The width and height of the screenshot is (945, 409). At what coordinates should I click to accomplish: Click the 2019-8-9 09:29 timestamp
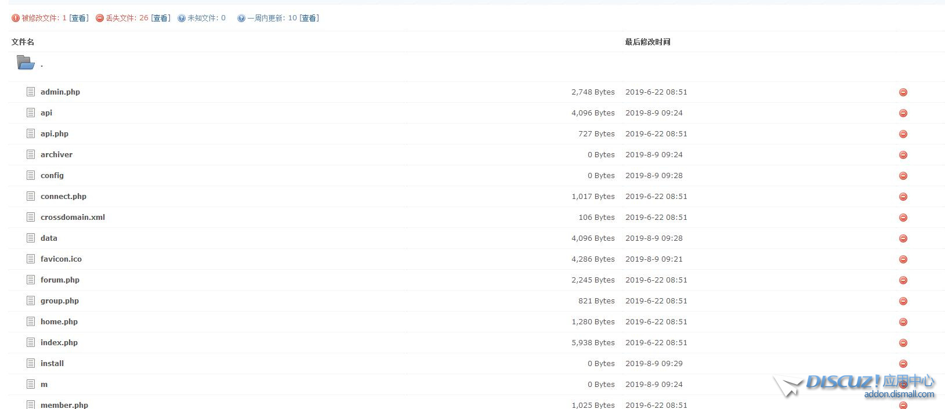654,363
